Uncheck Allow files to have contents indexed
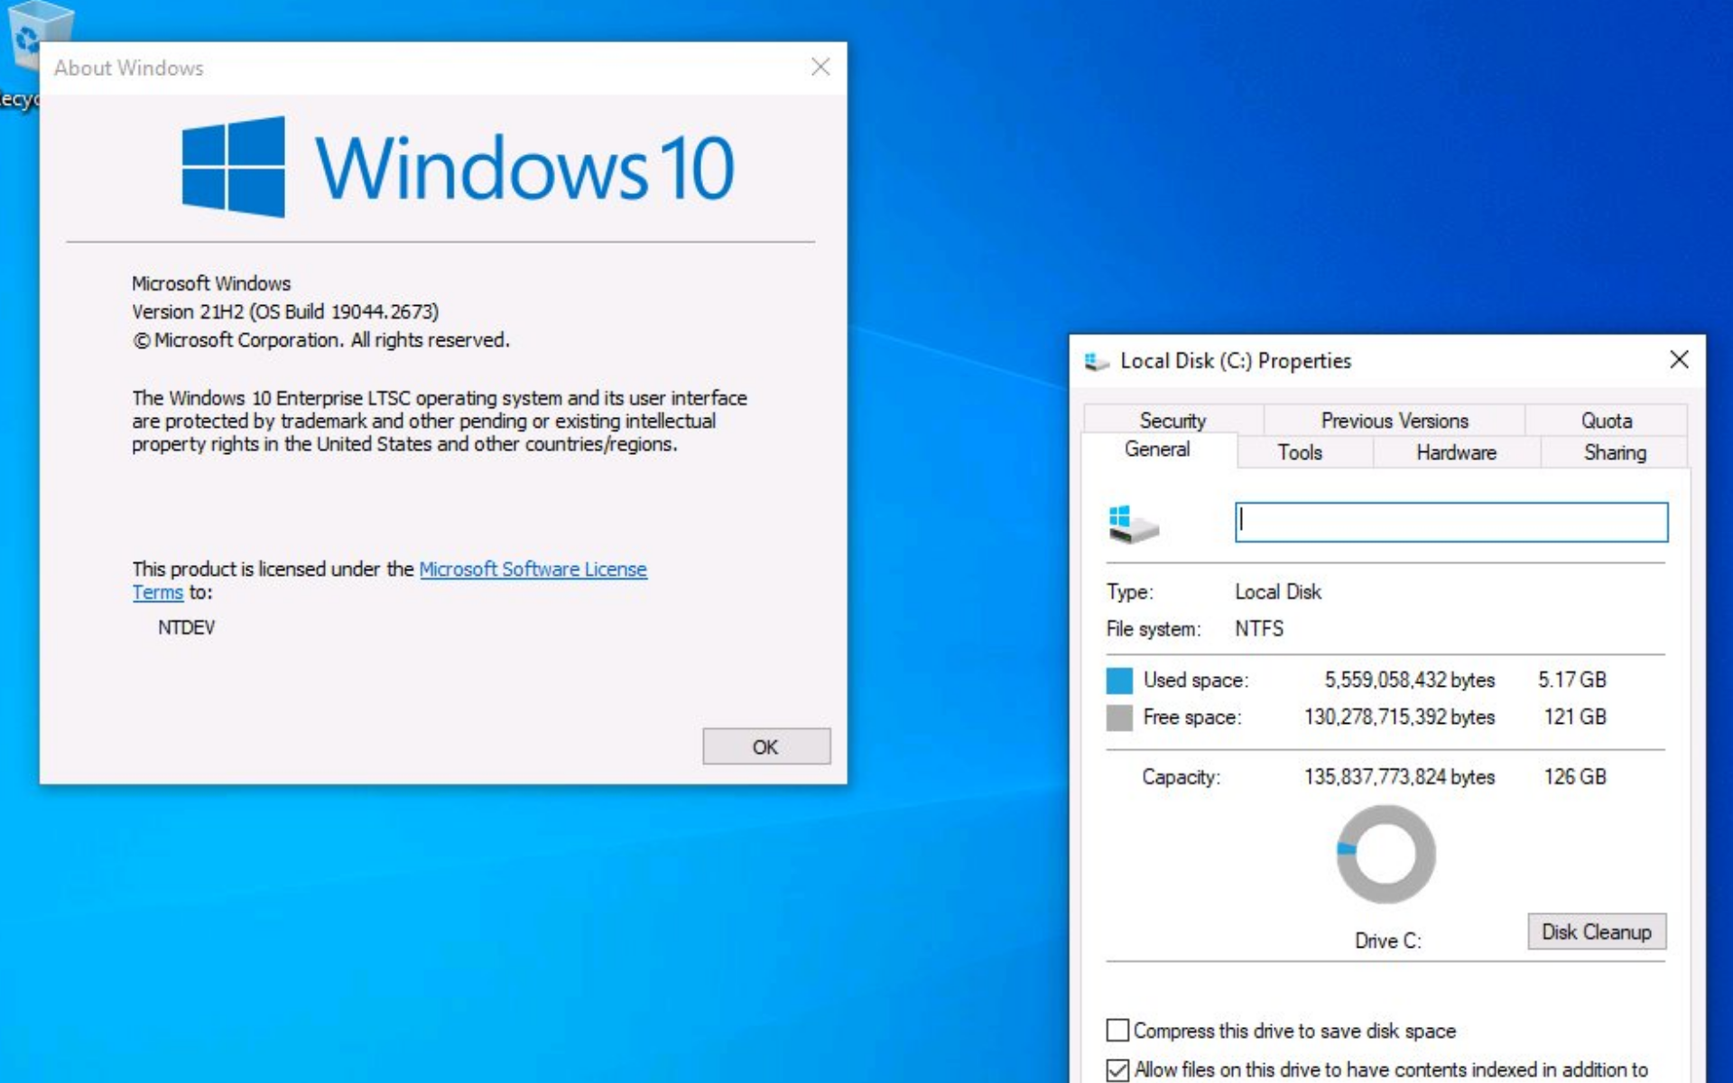The width and height of the screenshot is (1733, 1083). pos(1117,1069)
